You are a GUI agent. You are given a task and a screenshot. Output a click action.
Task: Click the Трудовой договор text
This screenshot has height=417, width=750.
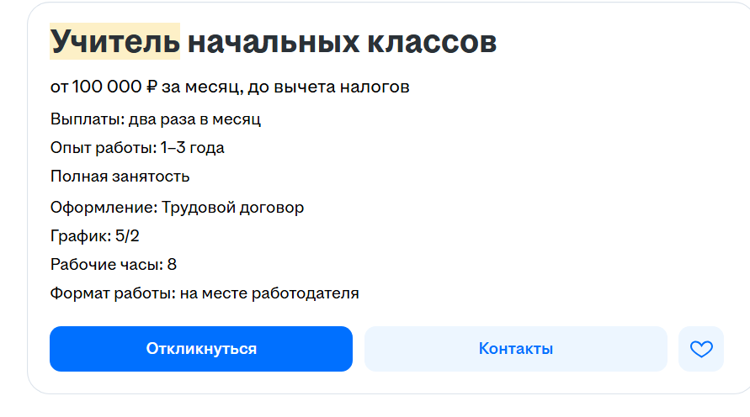232,207
